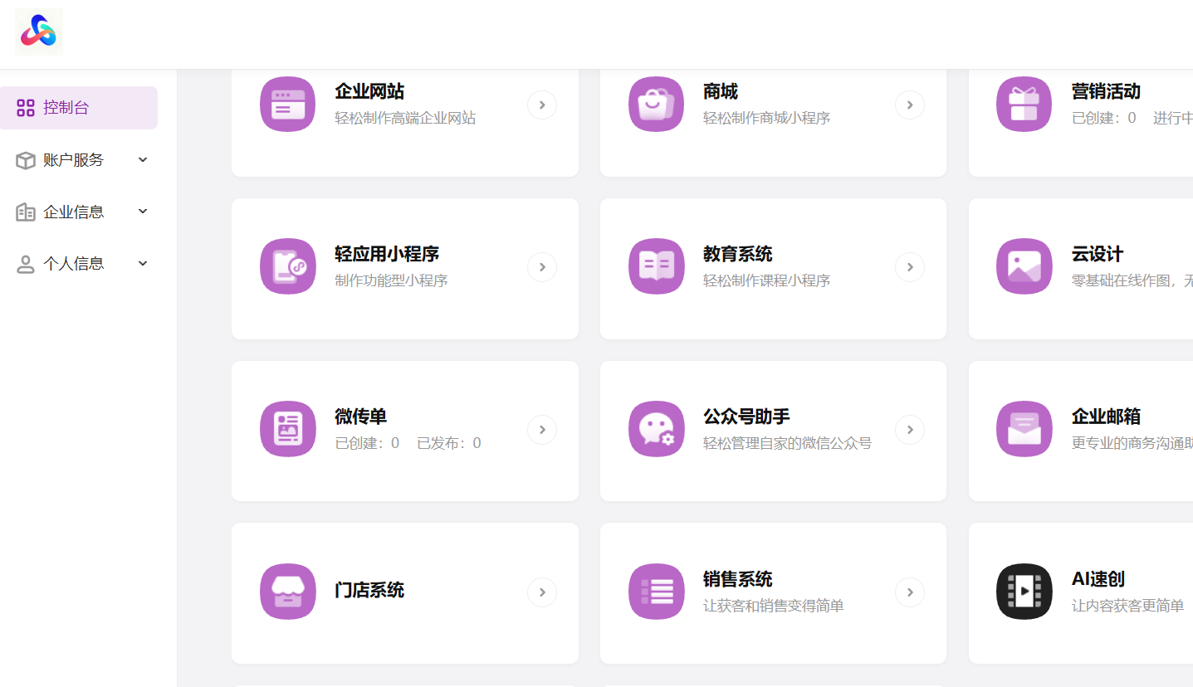Open the 销售系统 sales icon
This screenshot has height=687, width=1193.
pos(656,592)
